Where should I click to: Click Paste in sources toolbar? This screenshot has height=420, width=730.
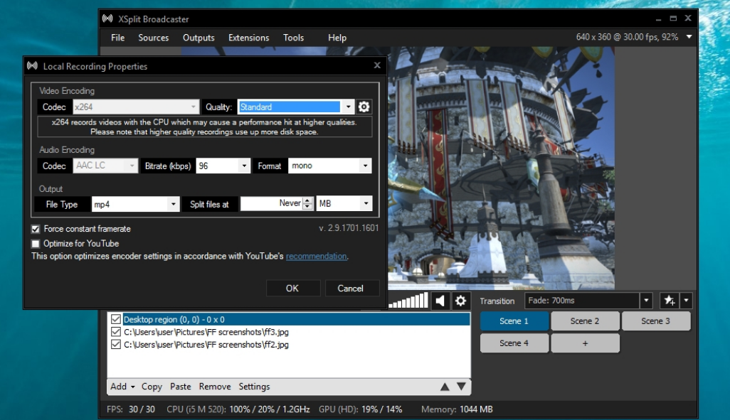pos(181,387)
